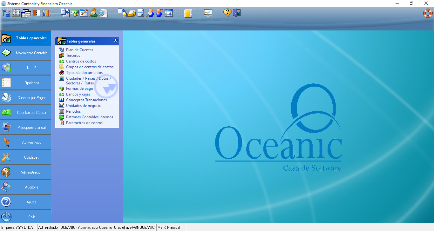The width and height of the screenshot is (434, 231).
Task: Open the yellow question mark help icon
Action: [227, 13]
